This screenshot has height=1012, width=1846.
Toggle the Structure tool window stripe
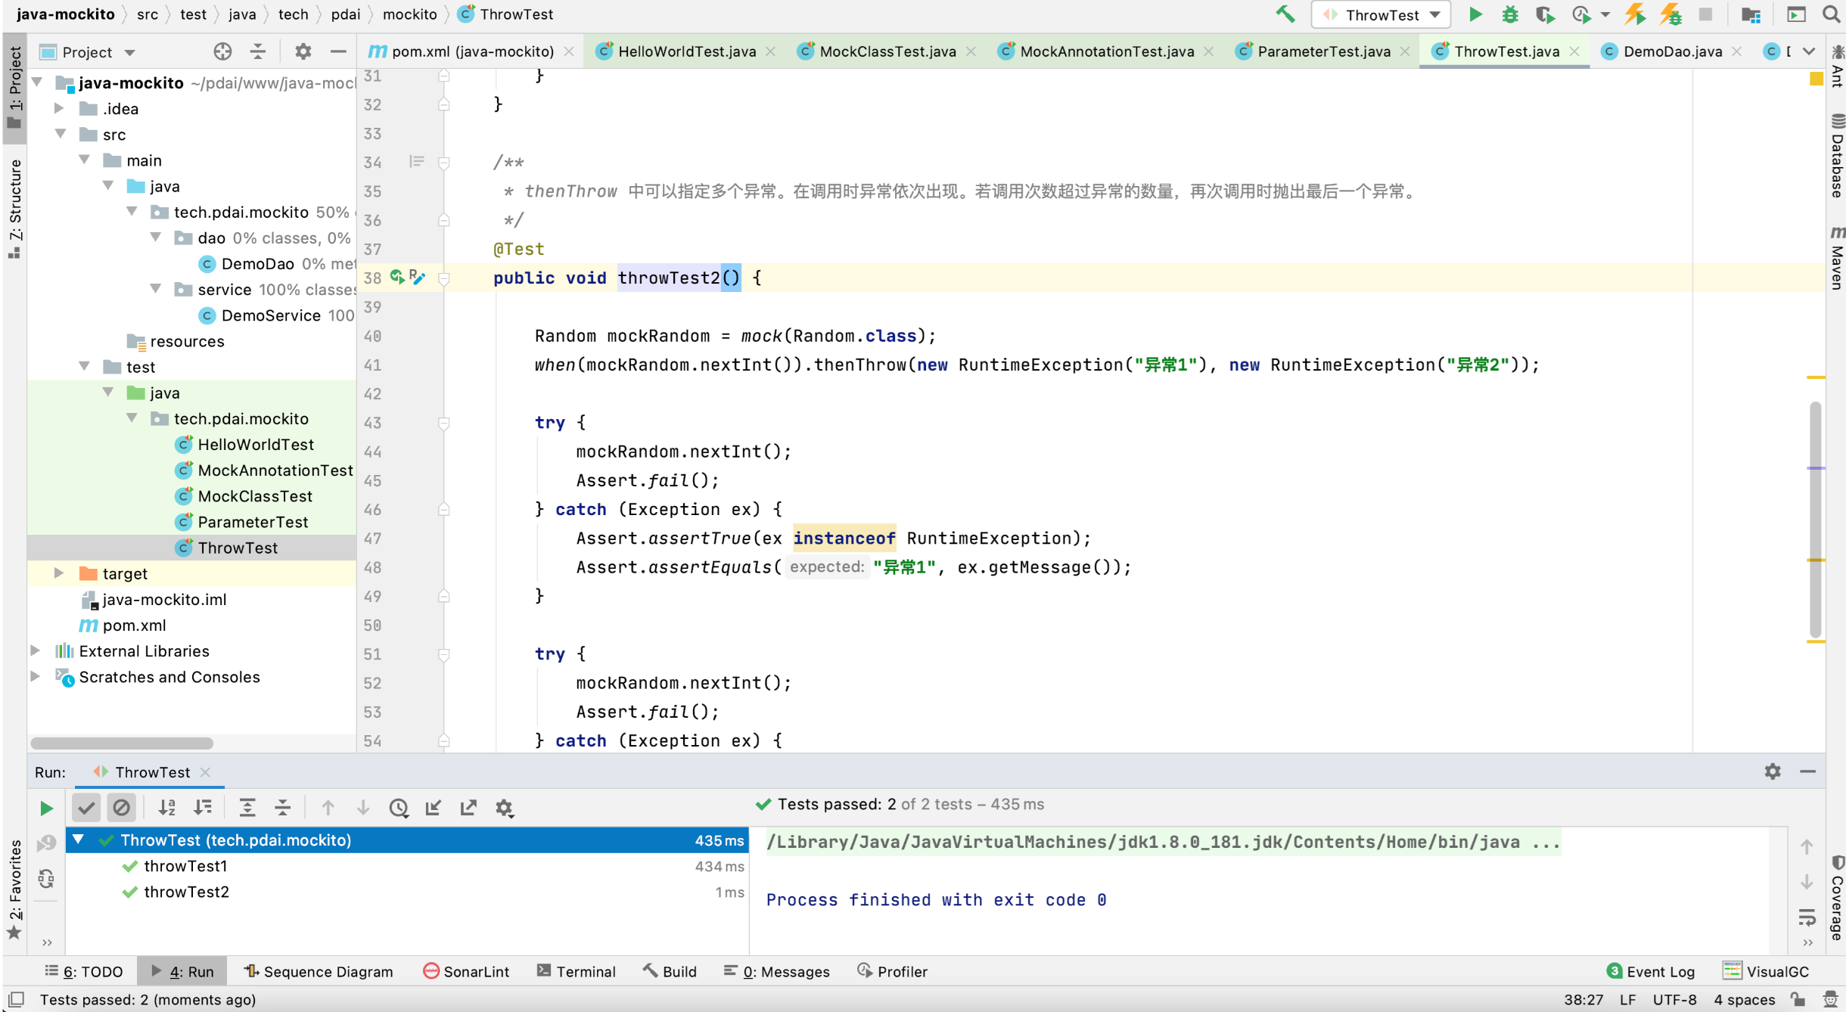pos(14,208)
